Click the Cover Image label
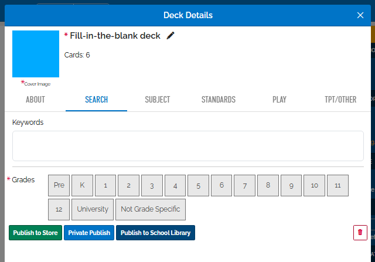Viewport: 375px width, 262px height. (37, 84)
